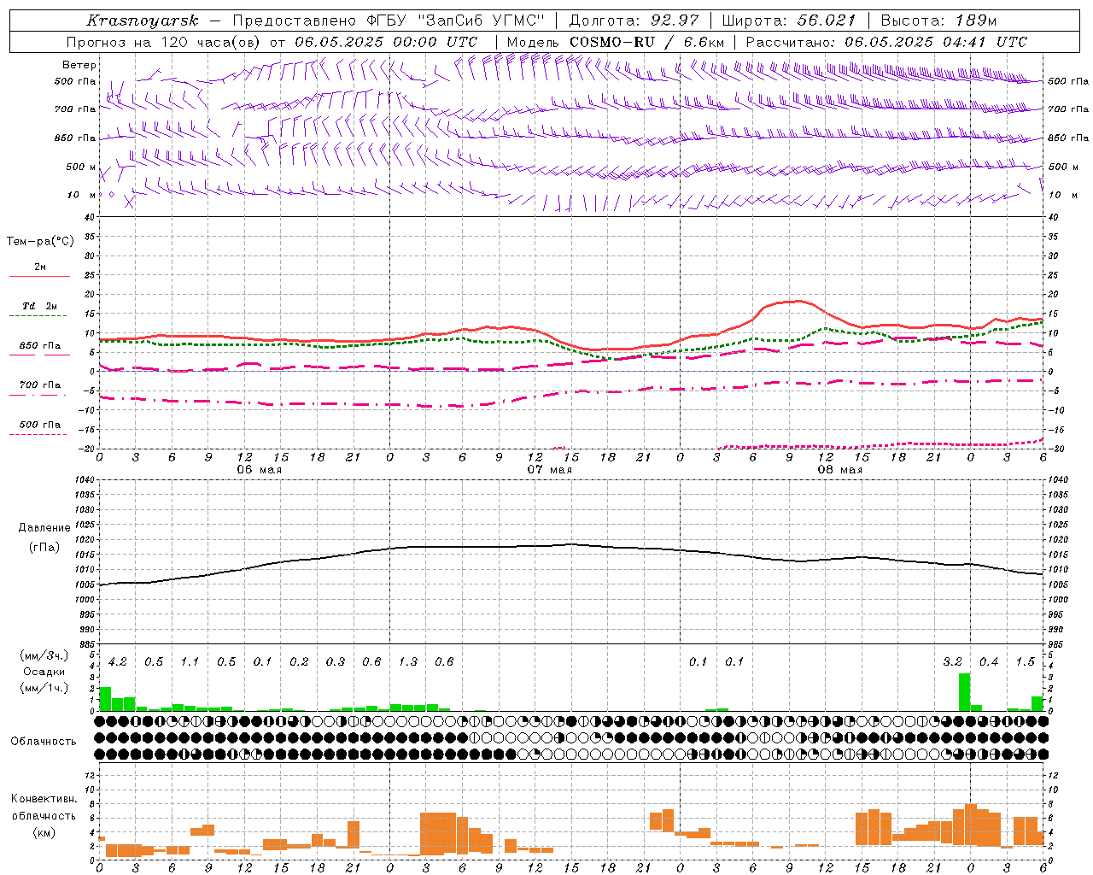Click the '1.1' precipitation value
The height and width of the screenshot is (875, 1093).
click(x=190, y=662)
